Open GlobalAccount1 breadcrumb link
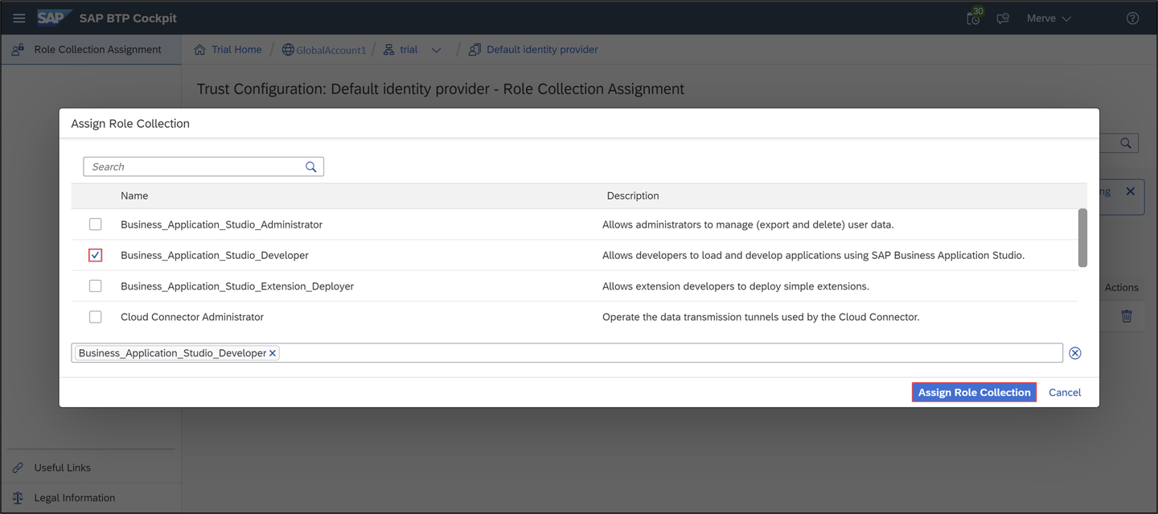 331,50
